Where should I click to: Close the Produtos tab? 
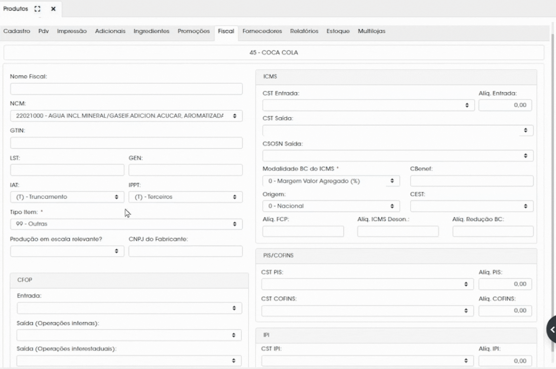coord(53,9)
